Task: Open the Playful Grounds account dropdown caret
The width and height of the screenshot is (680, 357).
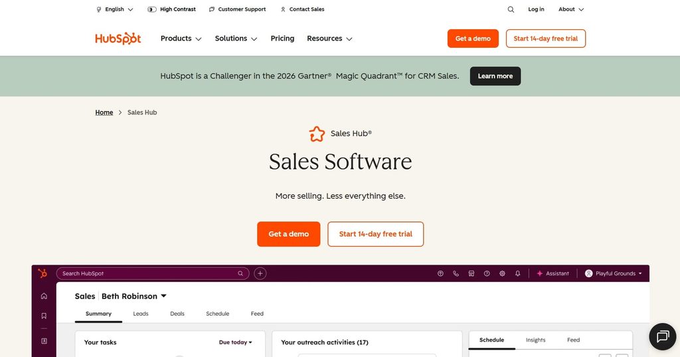Action: click(640, 273)
